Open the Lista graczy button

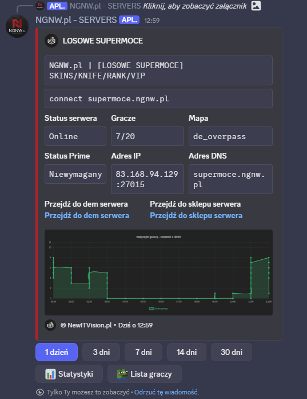pos(144,374)
